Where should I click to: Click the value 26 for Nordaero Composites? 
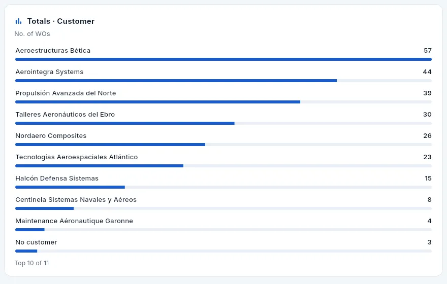tap(427, 136)
